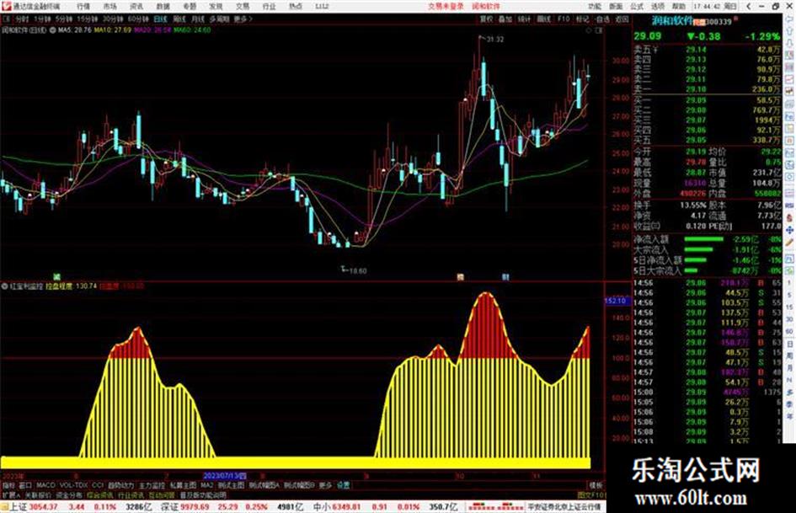Screen dimensions: 796x513
Task: Click the left-arrow icon atop the right sidebar
Action: click(x=789, y=19)
